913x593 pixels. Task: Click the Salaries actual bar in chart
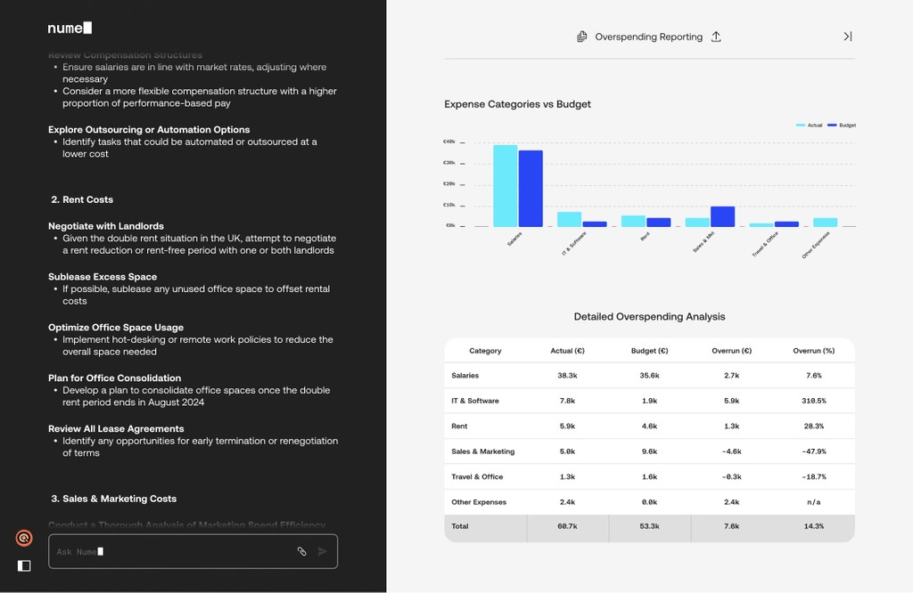click(x=505, y=185)
